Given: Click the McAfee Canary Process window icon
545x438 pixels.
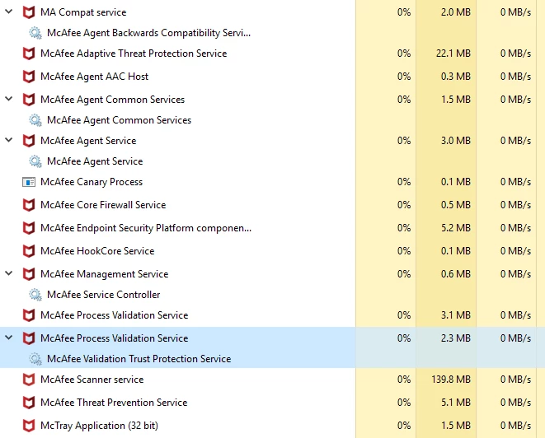Looking at the screenshot, I should pyautogui.click(x=29, y=182).
